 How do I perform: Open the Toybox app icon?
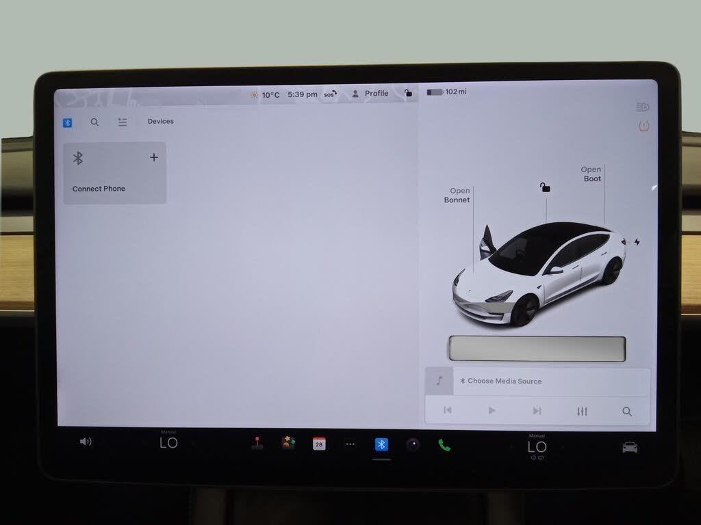pyautogui.click(x=288, y=443)
